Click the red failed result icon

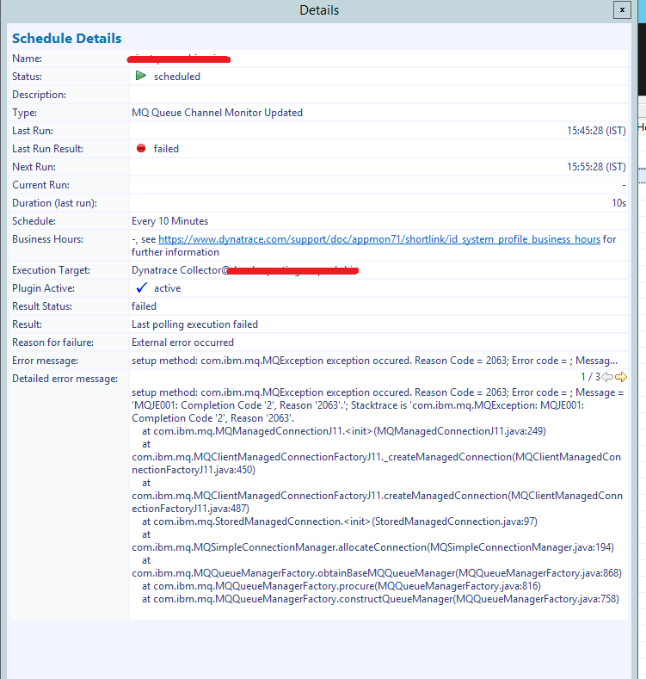(x=141, y=148)
